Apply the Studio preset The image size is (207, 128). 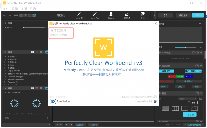tap(111, 16)
